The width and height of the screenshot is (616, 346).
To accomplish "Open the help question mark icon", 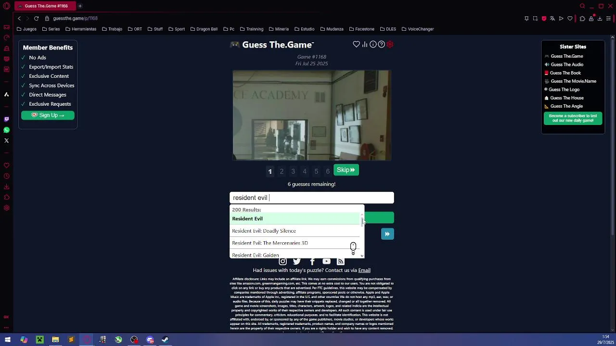I will (381, 44).
